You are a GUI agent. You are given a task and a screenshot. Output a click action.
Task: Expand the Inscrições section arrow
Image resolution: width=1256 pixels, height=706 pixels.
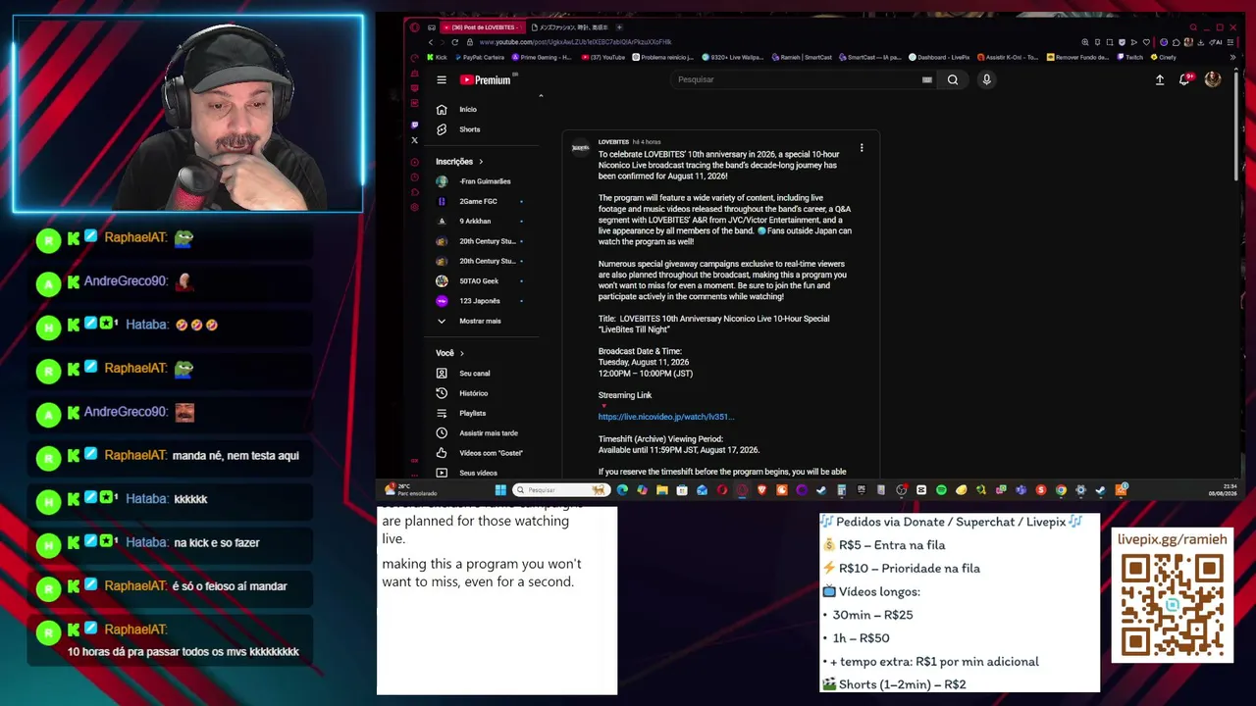[480, 161]
